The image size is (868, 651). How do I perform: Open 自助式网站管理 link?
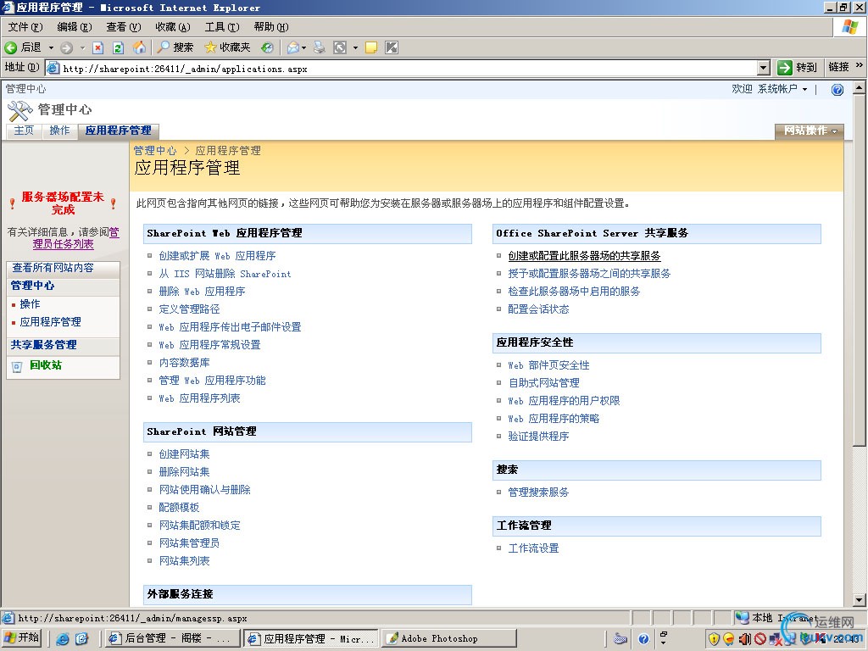[x=544, y=382]
